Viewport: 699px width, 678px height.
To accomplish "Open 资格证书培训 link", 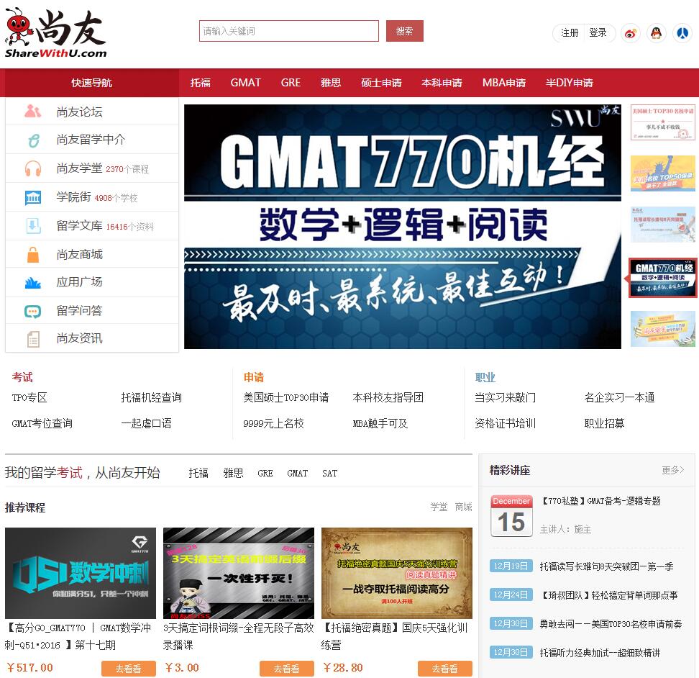I will (505, 423).
